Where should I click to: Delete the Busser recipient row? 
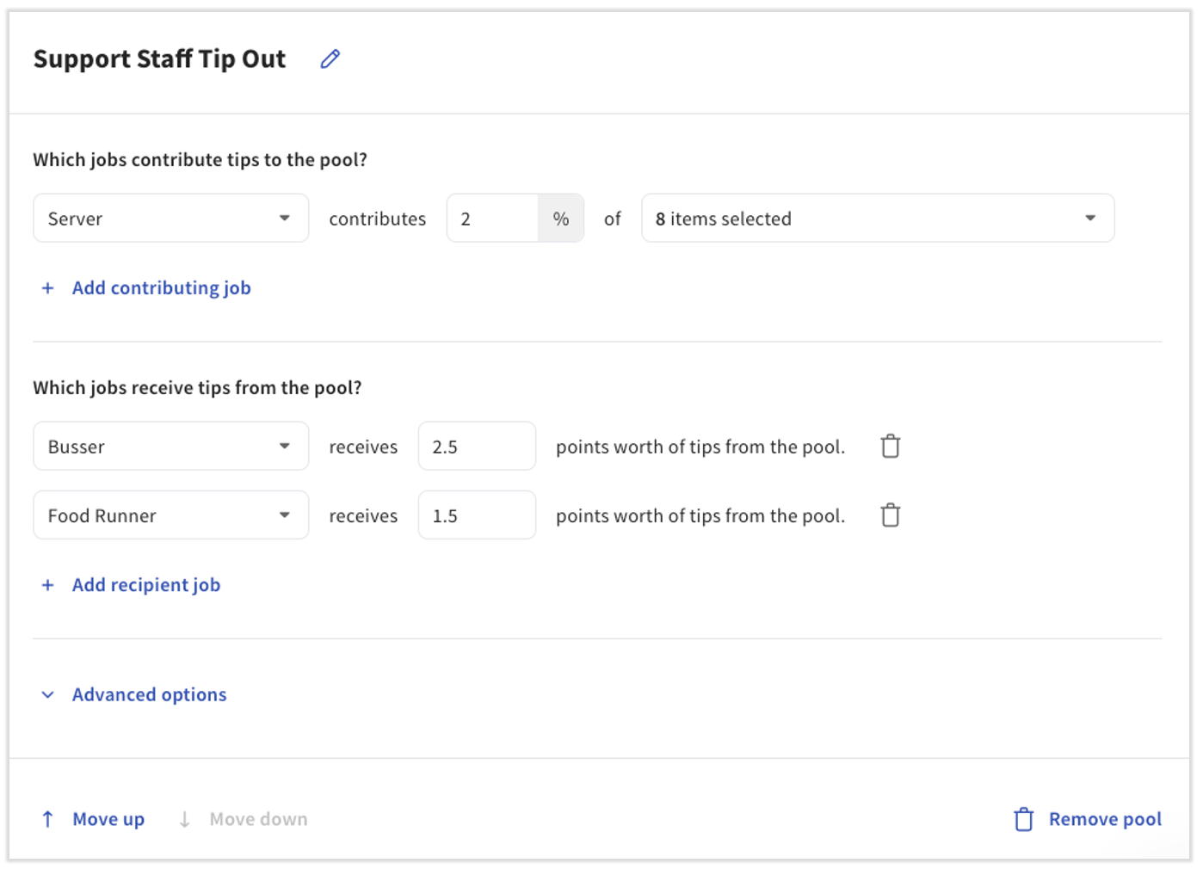click(890, 447)
